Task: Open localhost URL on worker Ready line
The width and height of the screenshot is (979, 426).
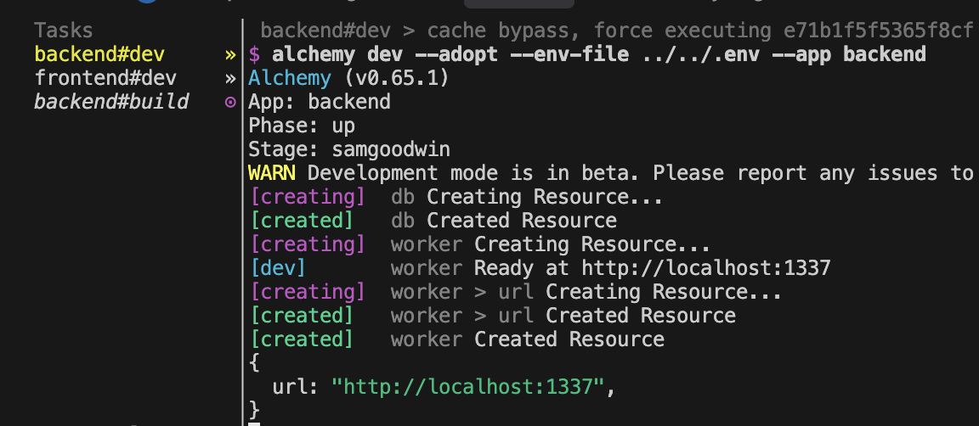Action: (x=705, y=269)
